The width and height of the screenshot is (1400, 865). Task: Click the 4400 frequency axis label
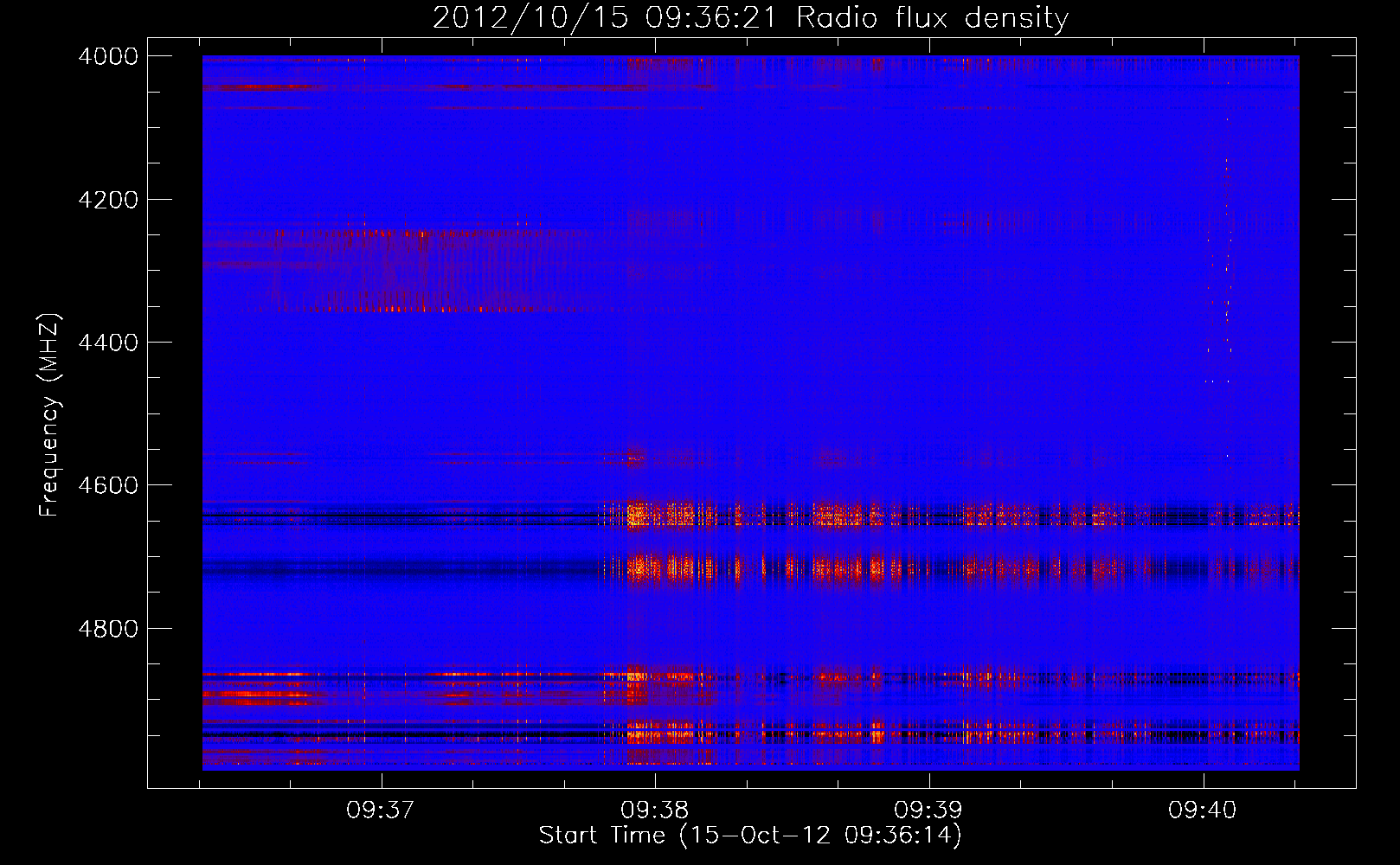(x=108, y=343)
